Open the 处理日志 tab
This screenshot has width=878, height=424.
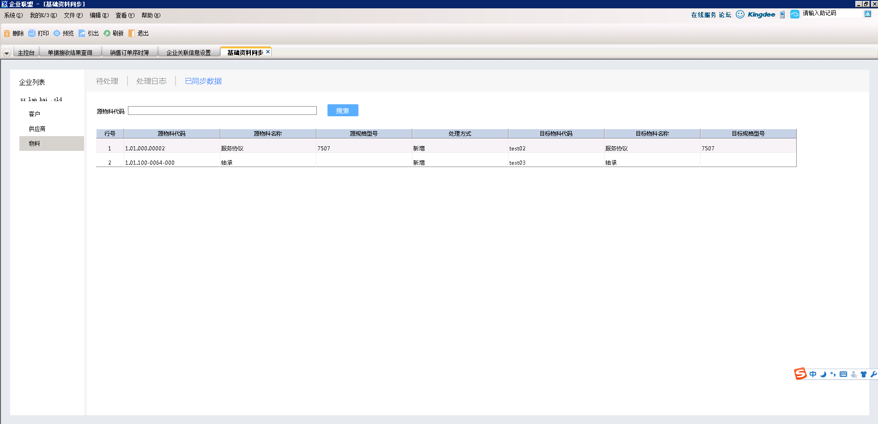[151, 81]
